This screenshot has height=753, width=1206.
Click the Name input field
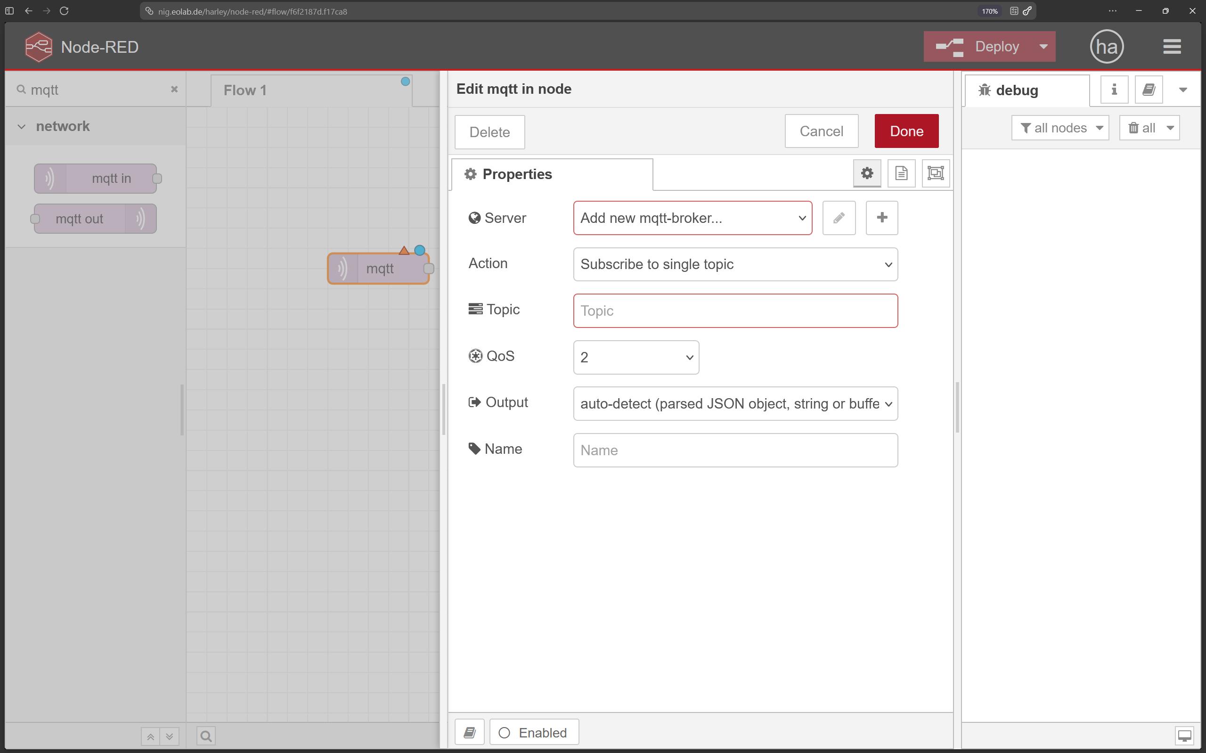pyautogui.click(x=736, y=450)
